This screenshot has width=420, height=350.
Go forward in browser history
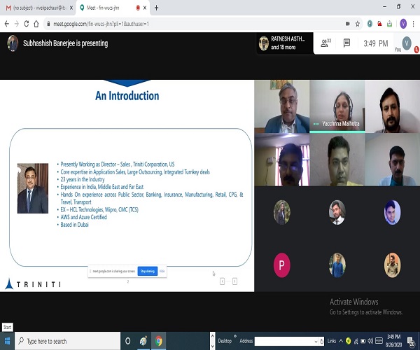(x=17, y=24)
